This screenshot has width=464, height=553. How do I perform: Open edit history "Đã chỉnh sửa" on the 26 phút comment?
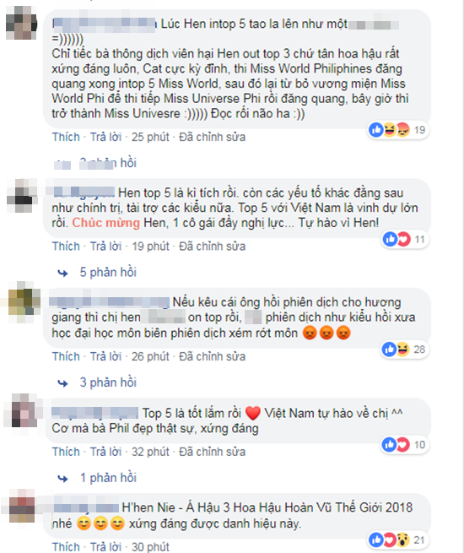[x=212, y=356]
